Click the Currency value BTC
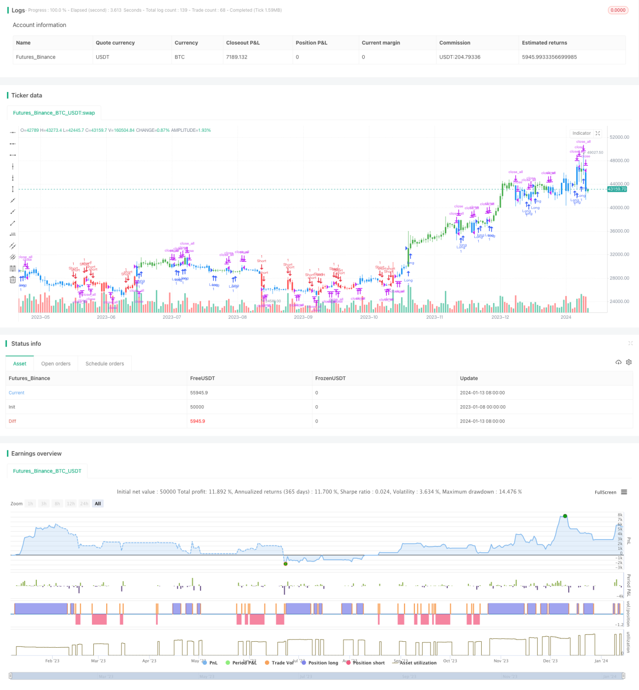This screenshot has width=639, height=690. click(x=180, y=57)
